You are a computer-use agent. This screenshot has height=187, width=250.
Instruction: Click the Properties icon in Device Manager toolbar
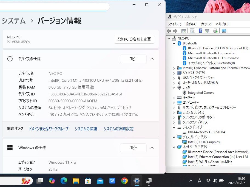(x=192, y=31)
